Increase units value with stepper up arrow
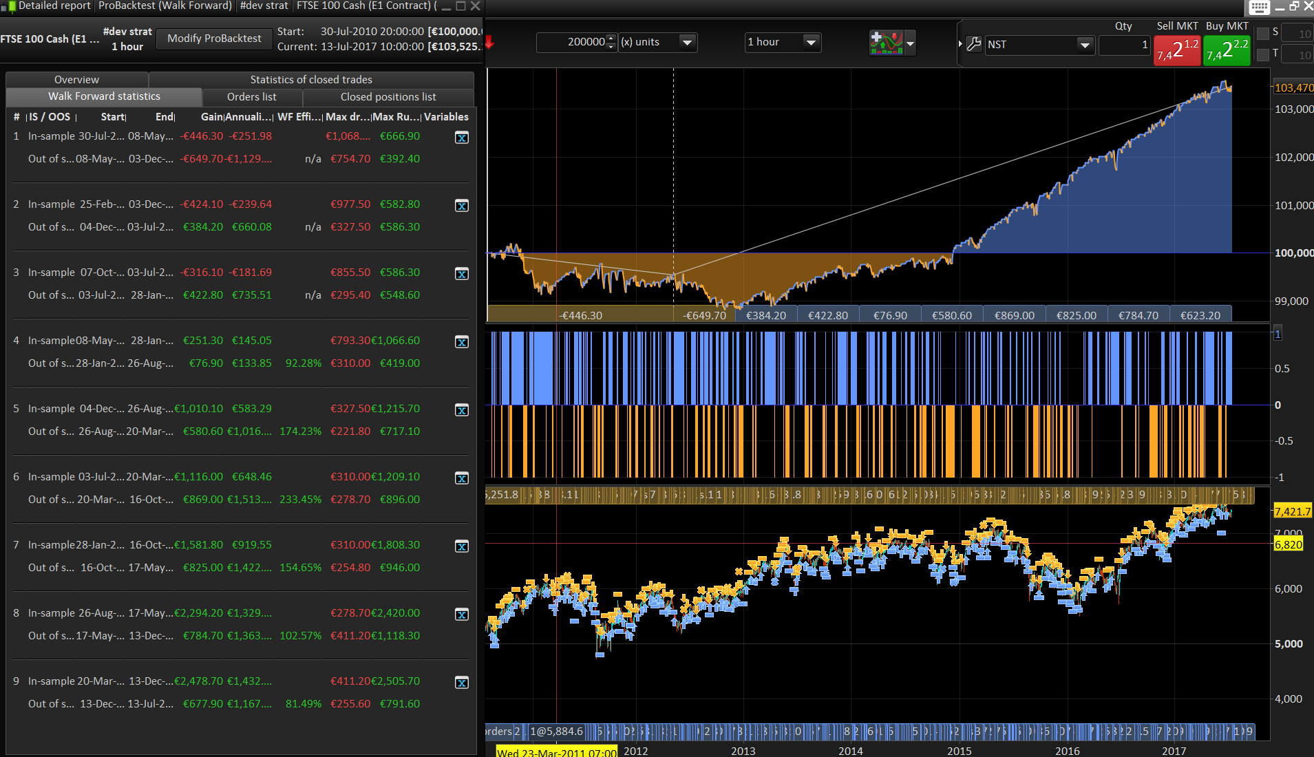Image resolution: width=1314 pixels, height=757 pixels. tap(611, 38)
